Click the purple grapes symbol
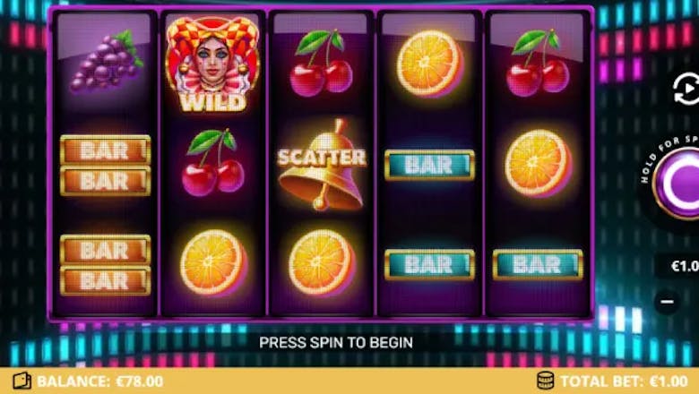Image resolution: width=699 pixels, height=394 pixels. [x=106, y=61]
